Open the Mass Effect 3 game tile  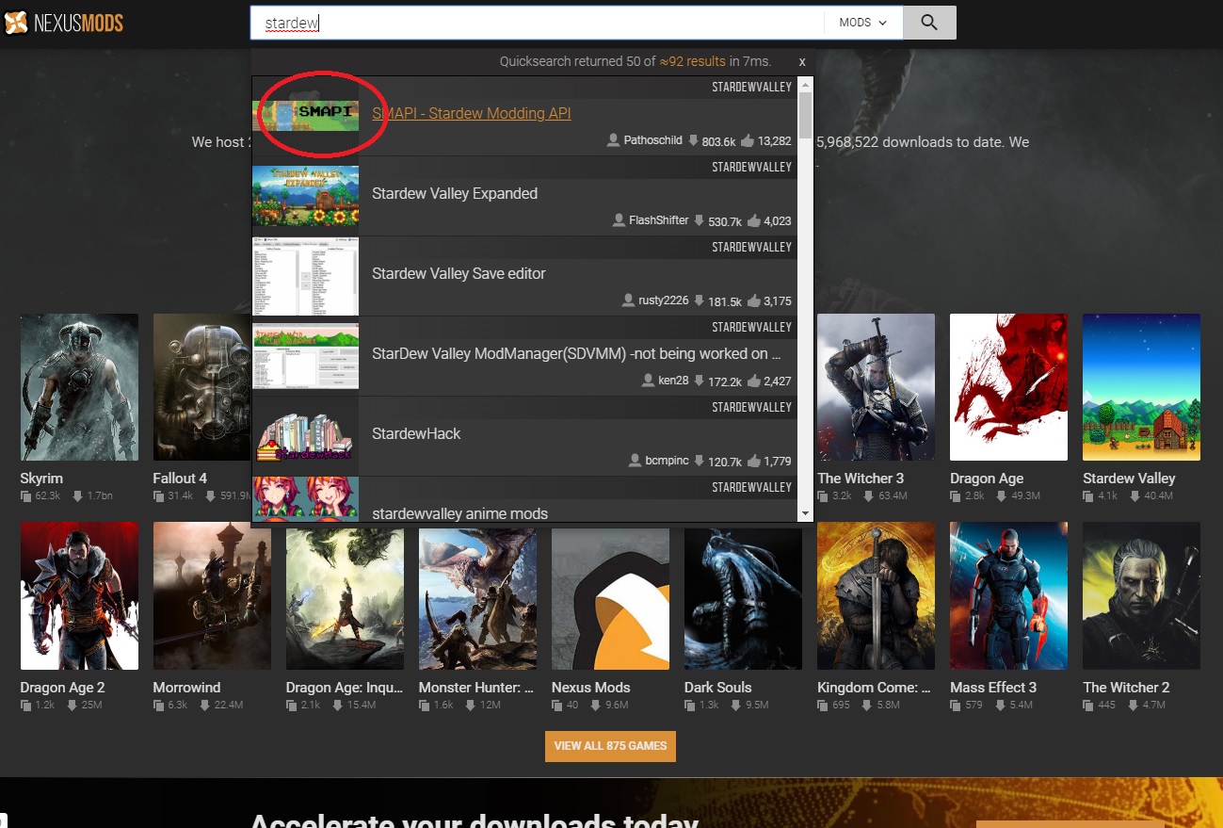(1008, 596)
